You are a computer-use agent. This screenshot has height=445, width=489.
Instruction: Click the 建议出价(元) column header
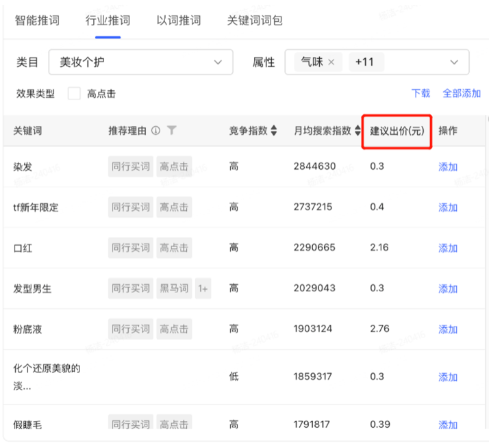coord(397,131)
